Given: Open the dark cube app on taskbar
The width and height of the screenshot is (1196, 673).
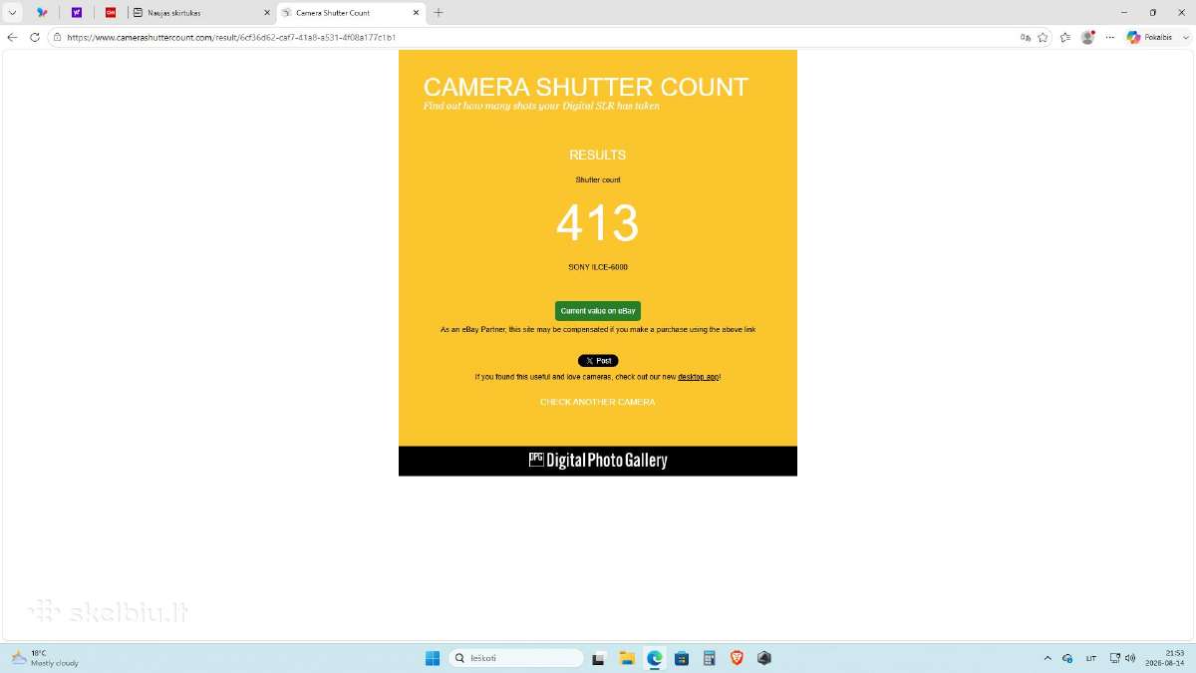Looking at the screenshot, I should click(x=764, y=658).
